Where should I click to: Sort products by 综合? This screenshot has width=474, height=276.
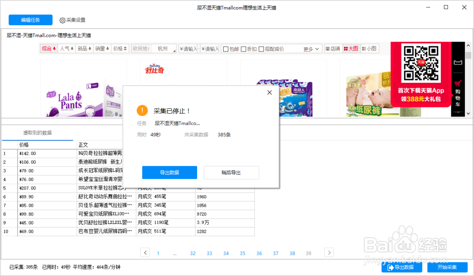click(x=49, y=49)
